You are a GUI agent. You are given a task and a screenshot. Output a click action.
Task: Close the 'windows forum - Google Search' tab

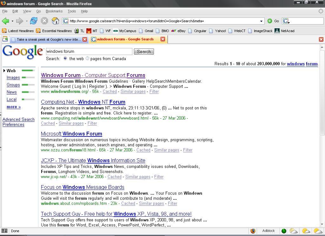[x=163, y=39]
